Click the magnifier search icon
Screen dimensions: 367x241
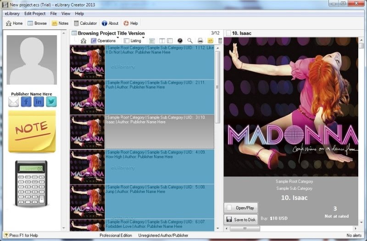190,41
